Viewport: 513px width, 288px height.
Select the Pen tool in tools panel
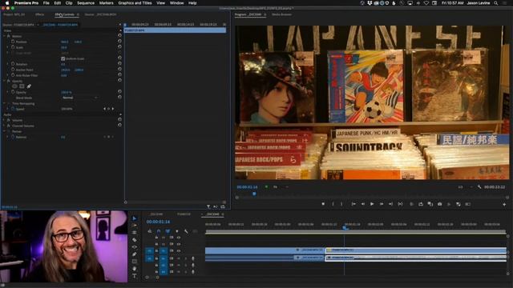coord(135,254)
